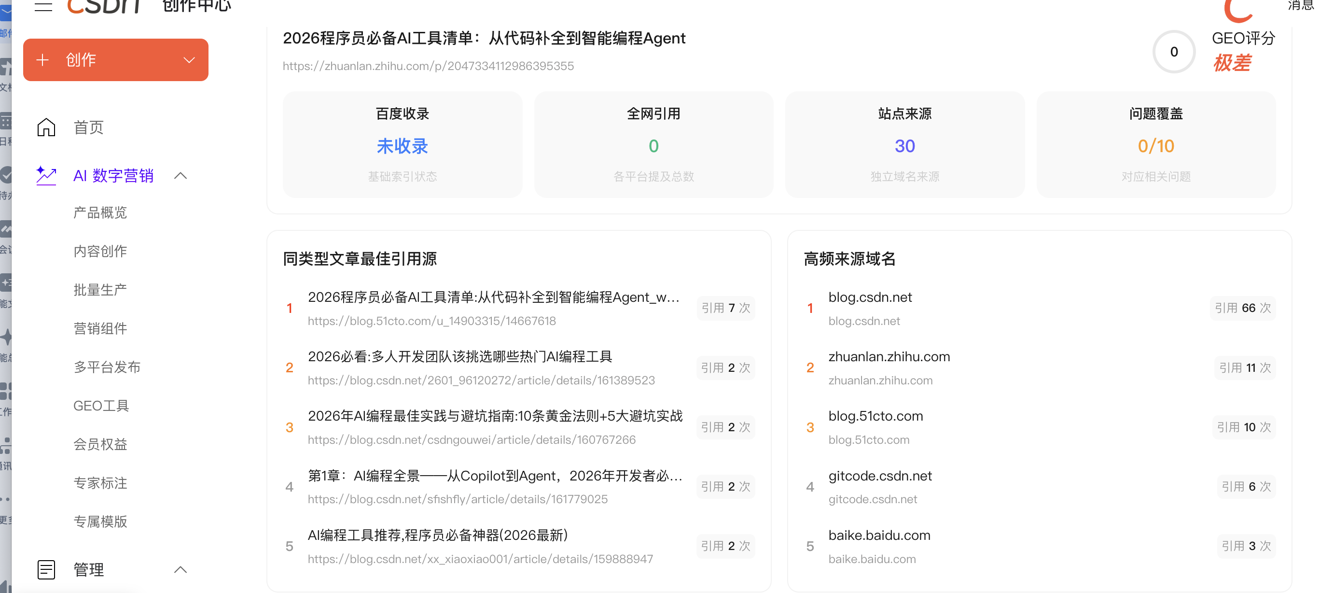The image size is (1334, 593).
Task: Open 产品概览 menu item
Action: [x=100, y=212]
